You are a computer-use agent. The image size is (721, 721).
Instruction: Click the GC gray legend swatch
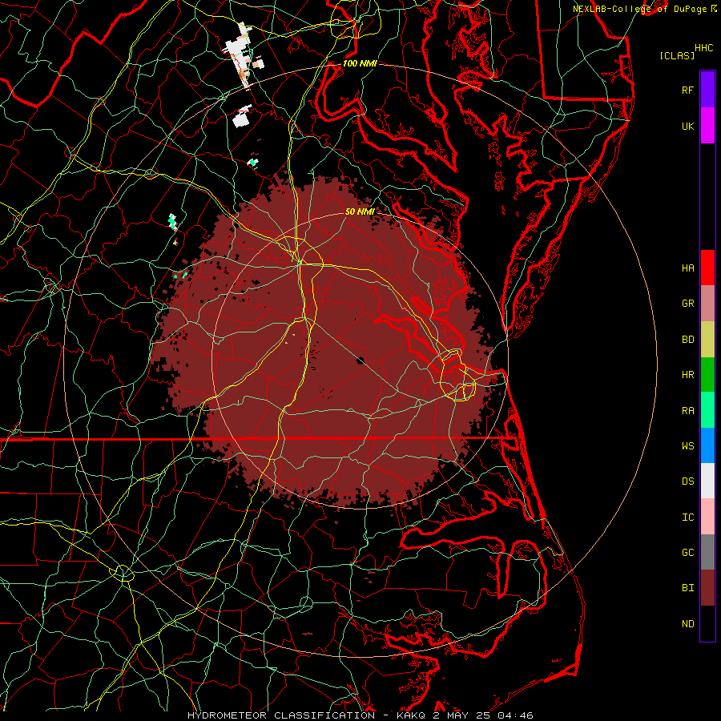coord(707,552)
